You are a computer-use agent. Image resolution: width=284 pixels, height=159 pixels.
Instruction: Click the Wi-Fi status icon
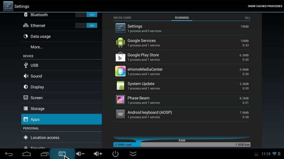[274, 154]
